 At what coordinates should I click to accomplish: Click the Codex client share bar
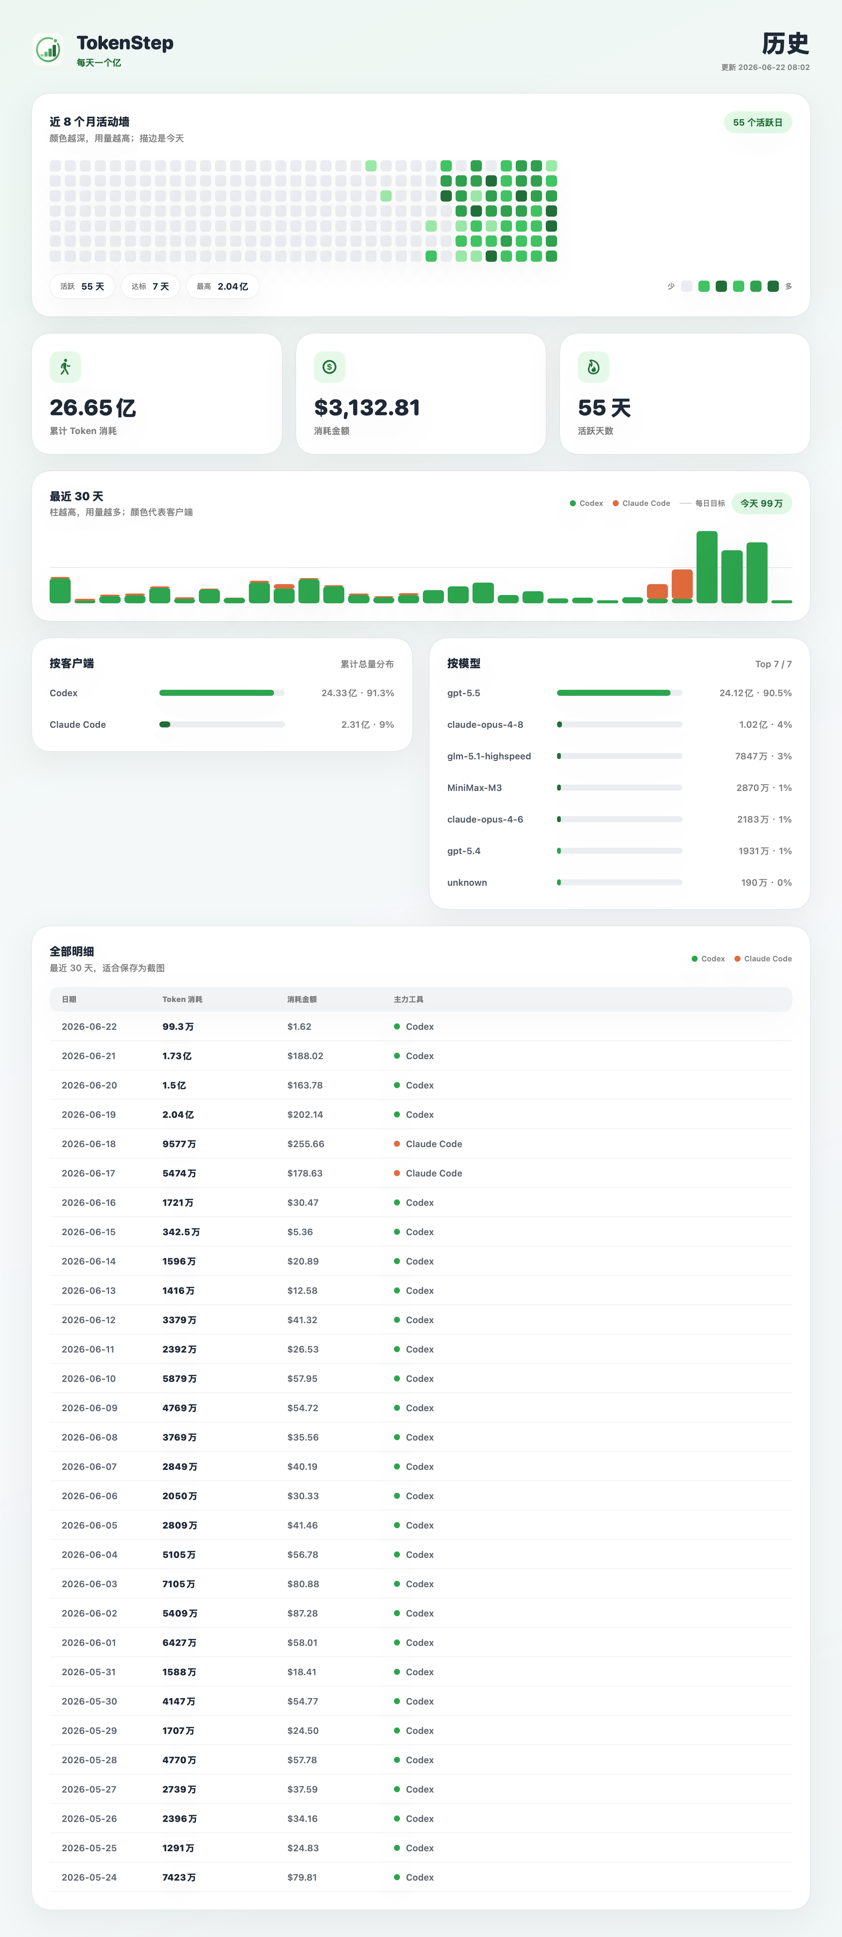point(222,693)
